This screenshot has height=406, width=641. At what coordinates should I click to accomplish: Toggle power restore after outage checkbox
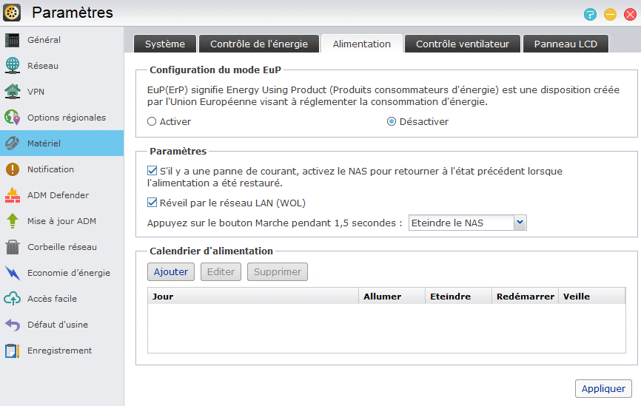tap(152, 171)
